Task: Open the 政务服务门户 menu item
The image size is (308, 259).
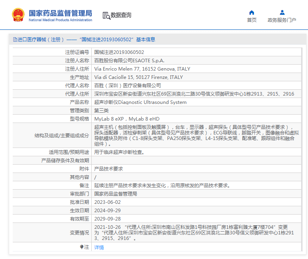Action: [x=282, y=20]
